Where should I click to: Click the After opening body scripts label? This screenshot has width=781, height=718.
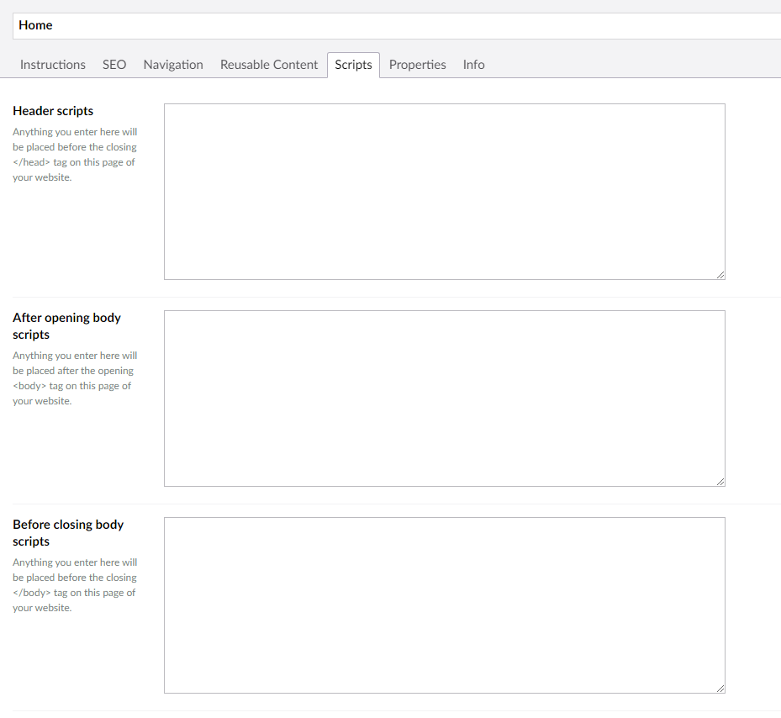coord(66,326)
